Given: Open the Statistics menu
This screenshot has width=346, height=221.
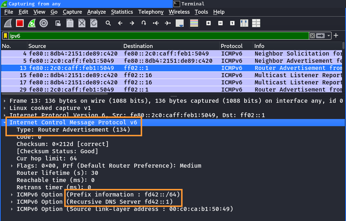Looking at the screenshot, I should (122, 12).
